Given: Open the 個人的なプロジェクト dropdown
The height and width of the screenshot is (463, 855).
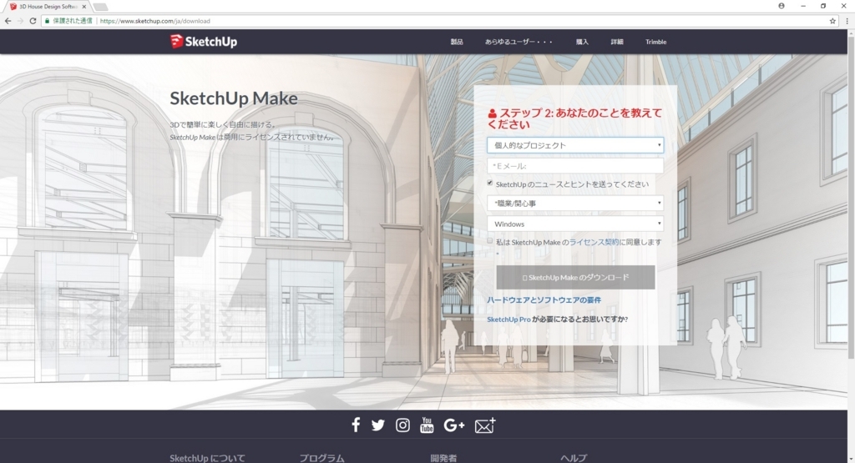Looking at the screenshot, I should click(575, 145).
